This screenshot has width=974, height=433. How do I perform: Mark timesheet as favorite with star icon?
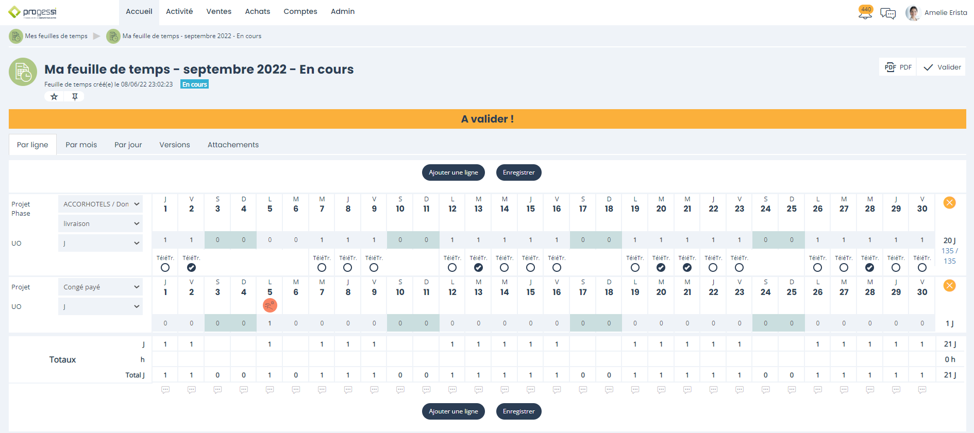54,97
